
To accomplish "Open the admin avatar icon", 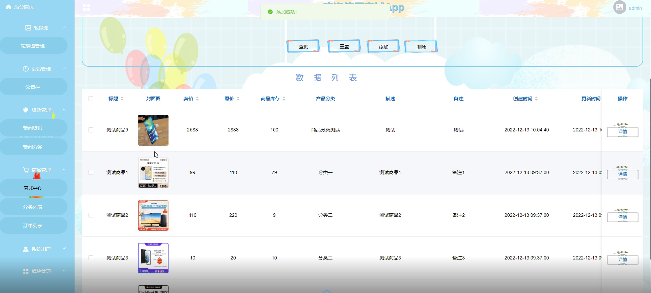I will (x=619, y=7).
